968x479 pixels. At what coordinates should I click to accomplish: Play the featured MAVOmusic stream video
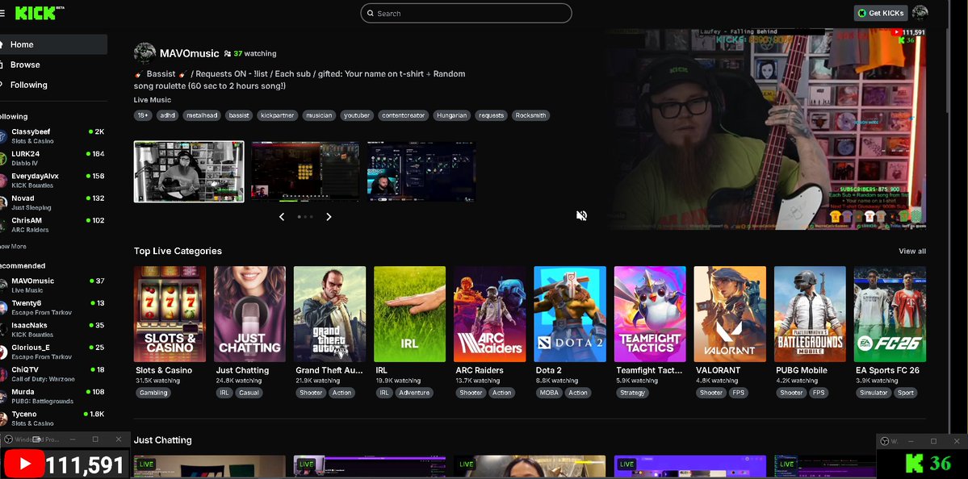pos(765,129)
